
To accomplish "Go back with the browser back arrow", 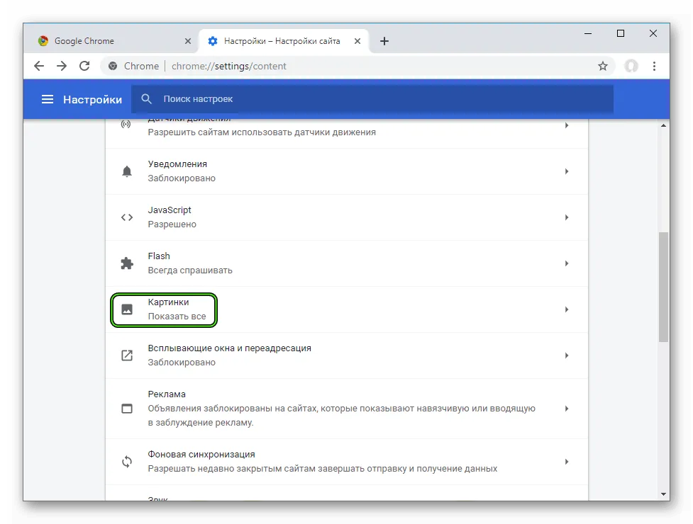I will [39, 66].
